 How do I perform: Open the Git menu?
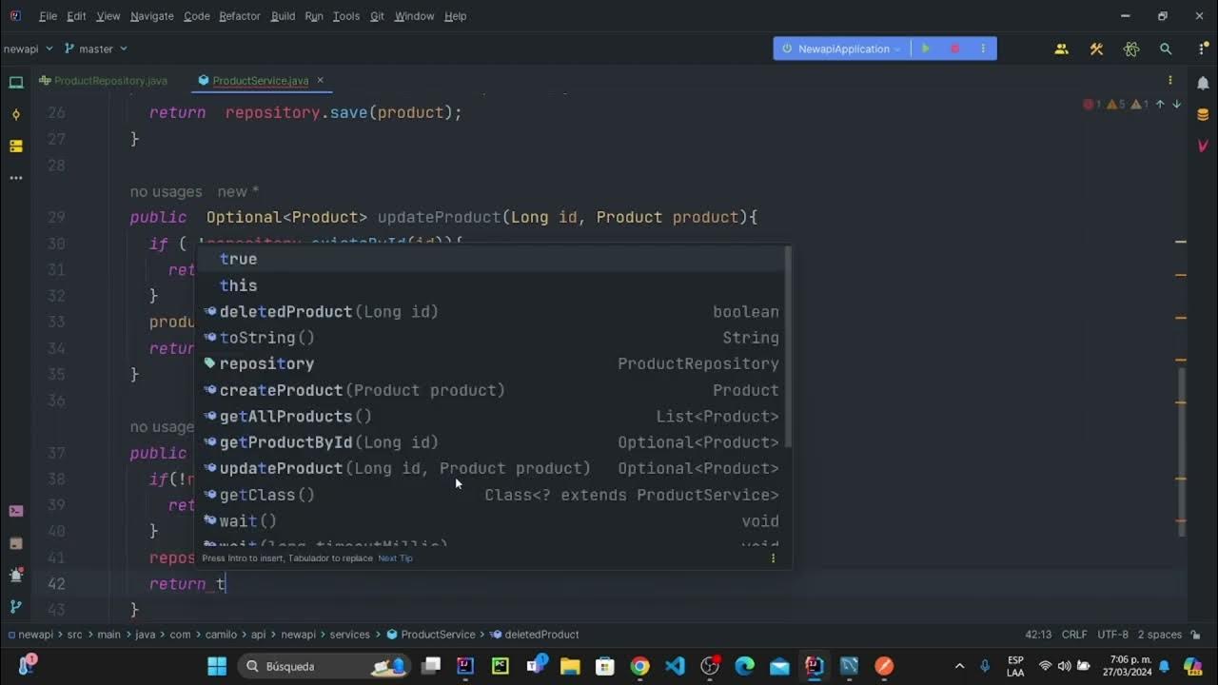pos(377,16)
